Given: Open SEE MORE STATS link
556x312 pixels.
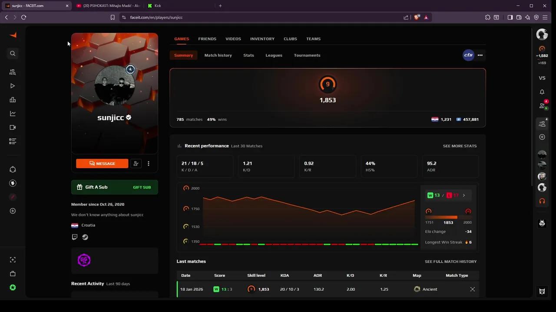Looking at the screenshot, I should pyautogui.click(x=460, y=146).
